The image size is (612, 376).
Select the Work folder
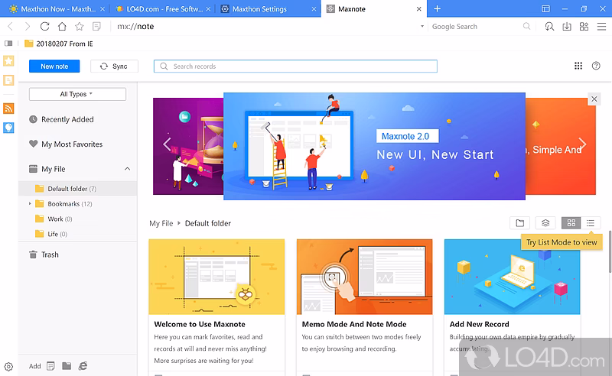click(x=78, y=219)
